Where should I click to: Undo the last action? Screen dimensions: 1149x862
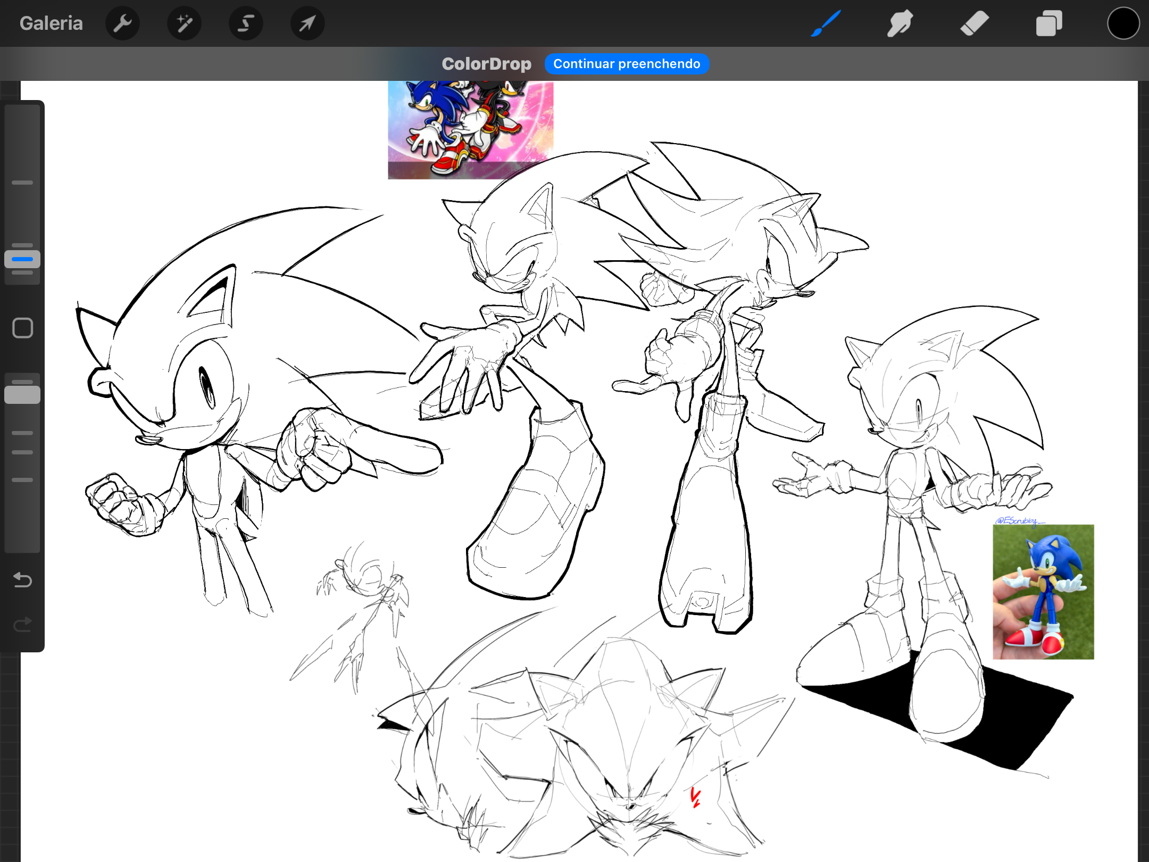tap(22, 580)
